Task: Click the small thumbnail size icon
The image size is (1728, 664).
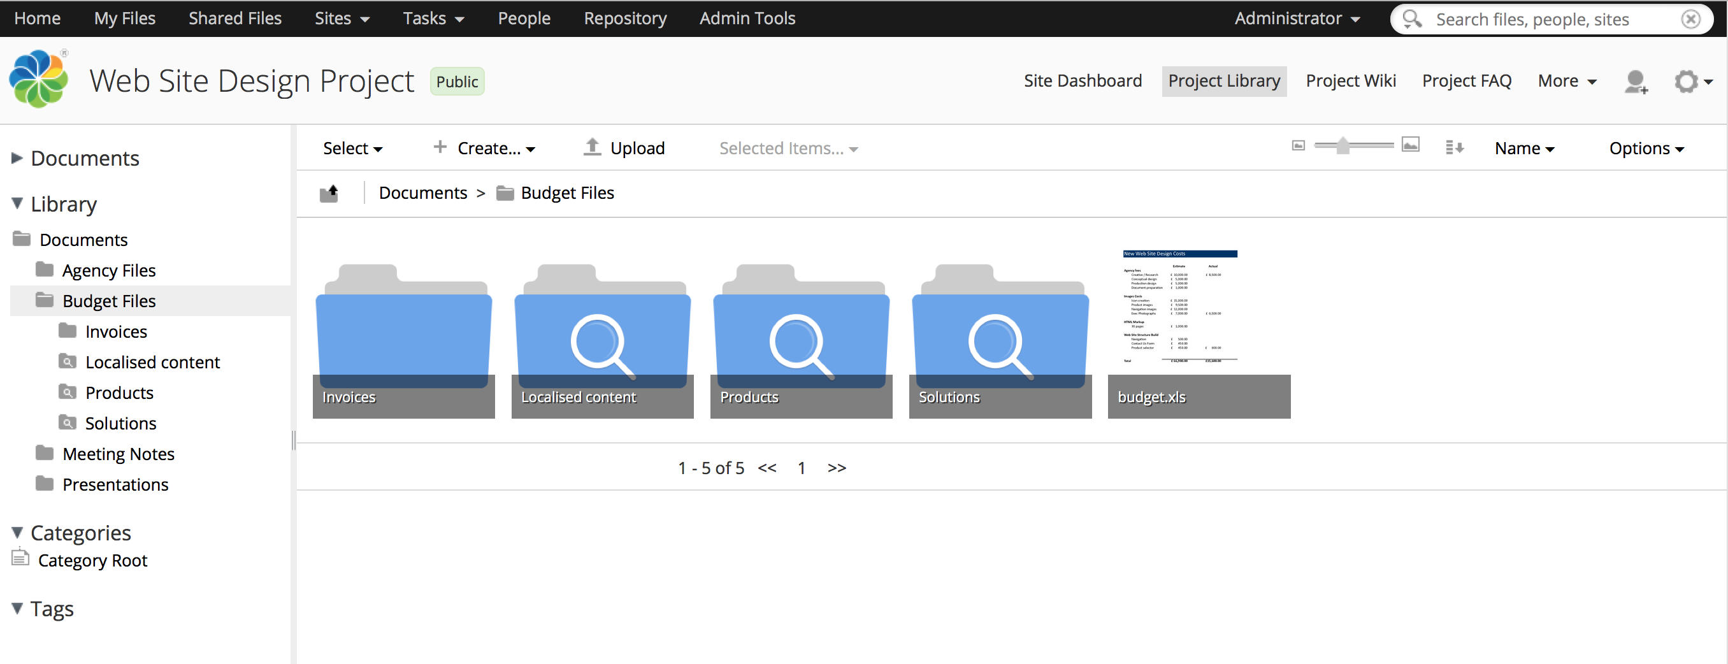Action: [1298, 145]
